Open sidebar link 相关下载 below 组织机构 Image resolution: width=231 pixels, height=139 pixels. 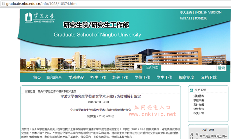click(199, 113)
